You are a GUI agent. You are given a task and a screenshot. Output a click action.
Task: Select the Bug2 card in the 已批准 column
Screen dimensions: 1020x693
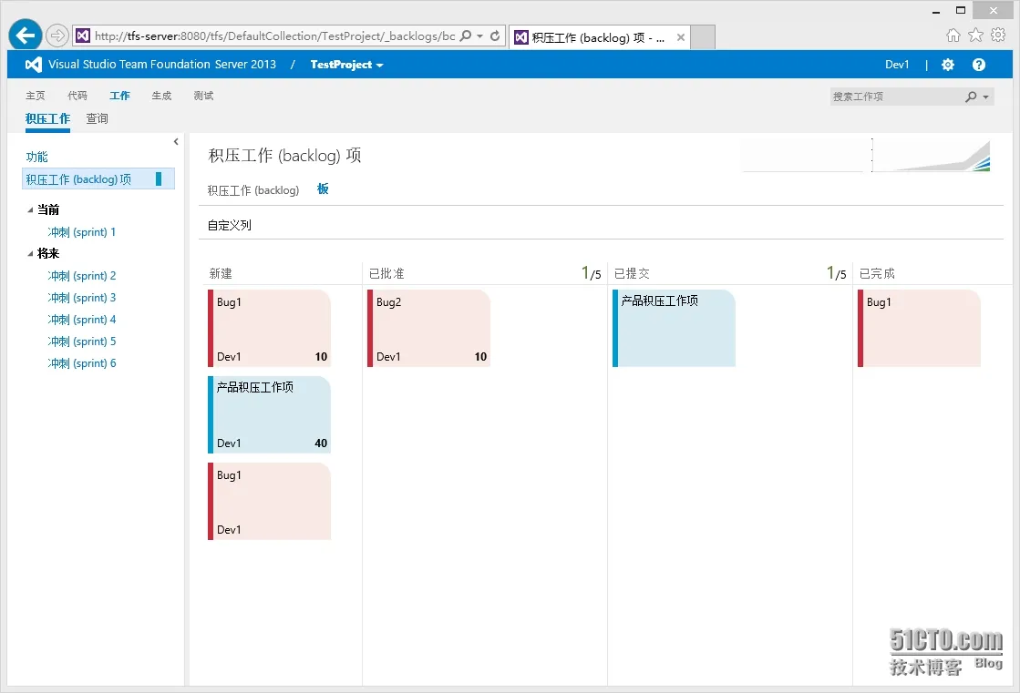point(429,328)
